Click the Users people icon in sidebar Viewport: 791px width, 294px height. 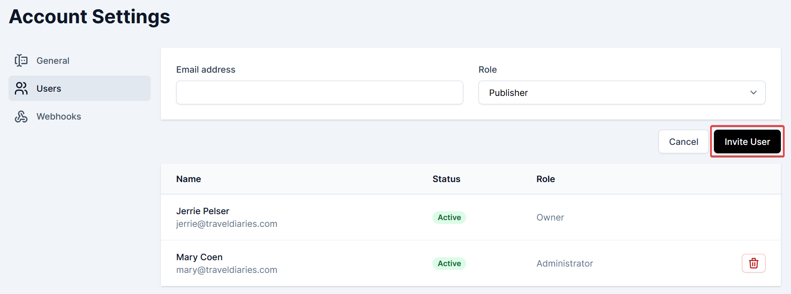(x=21, y=88)
